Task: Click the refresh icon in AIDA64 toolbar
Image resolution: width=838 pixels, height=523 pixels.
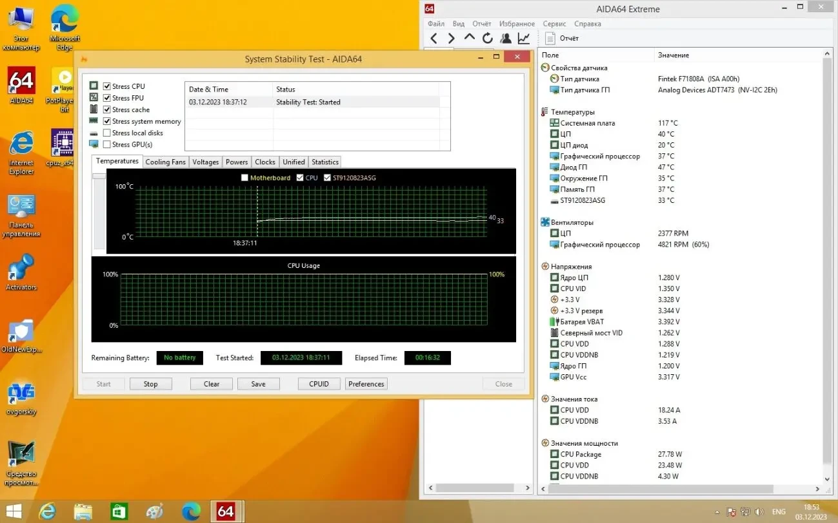Action: coord(487,38)
